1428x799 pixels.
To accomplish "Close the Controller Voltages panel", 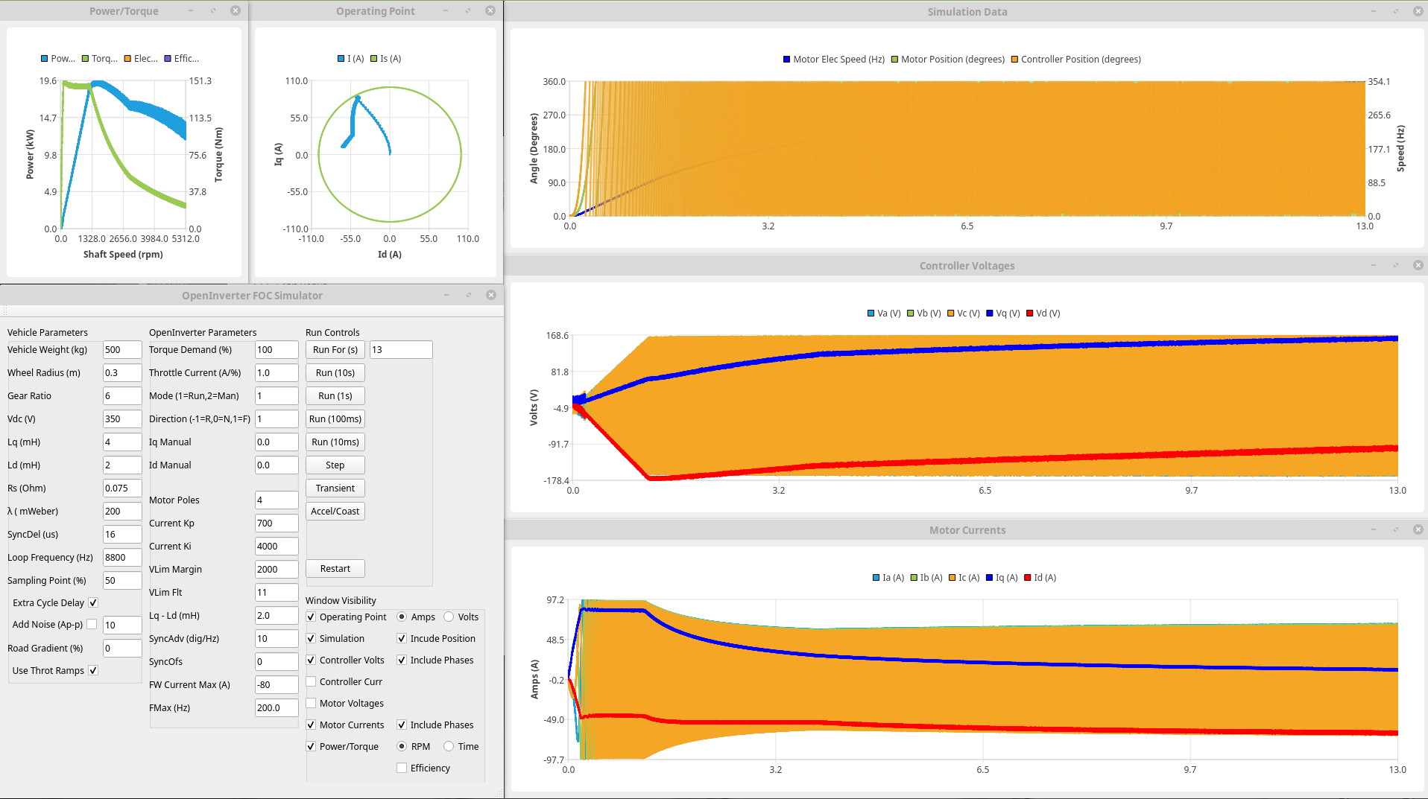I will point(1418,265).
